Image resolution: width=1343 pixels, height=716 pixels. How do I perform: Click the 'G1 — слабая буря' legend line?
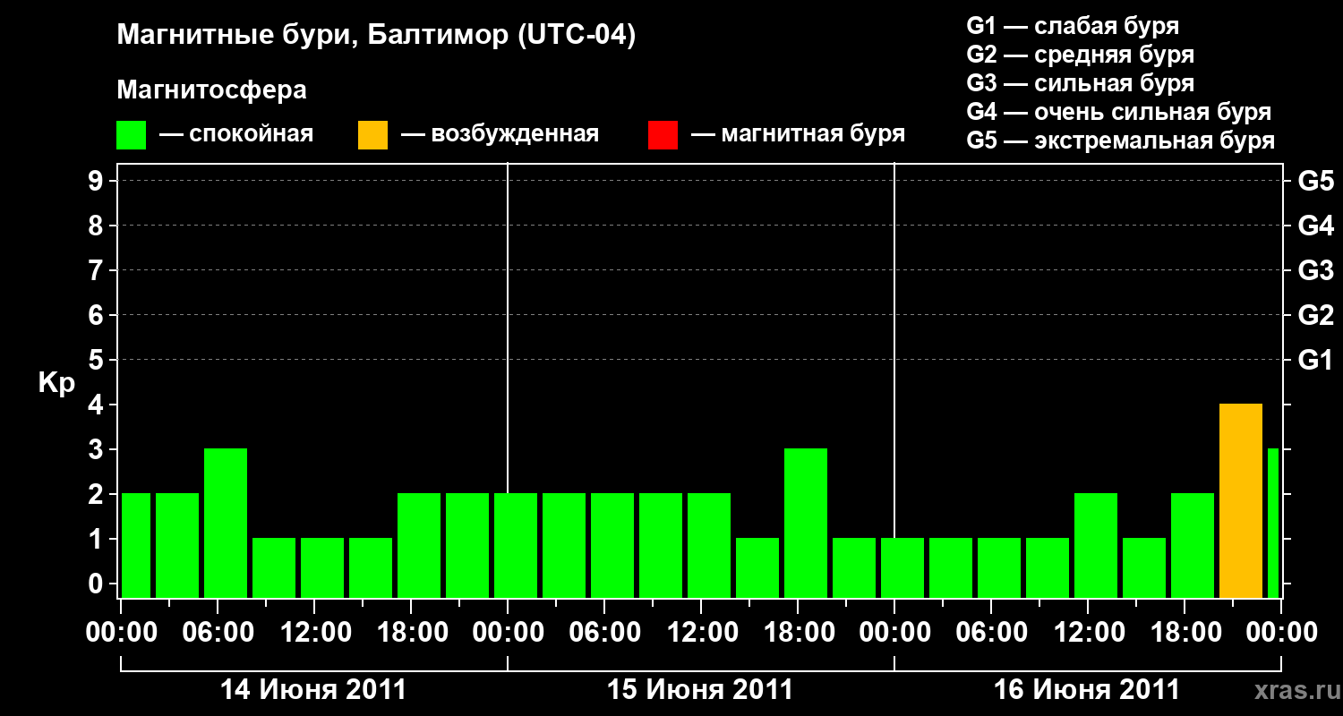point(1073,26)
